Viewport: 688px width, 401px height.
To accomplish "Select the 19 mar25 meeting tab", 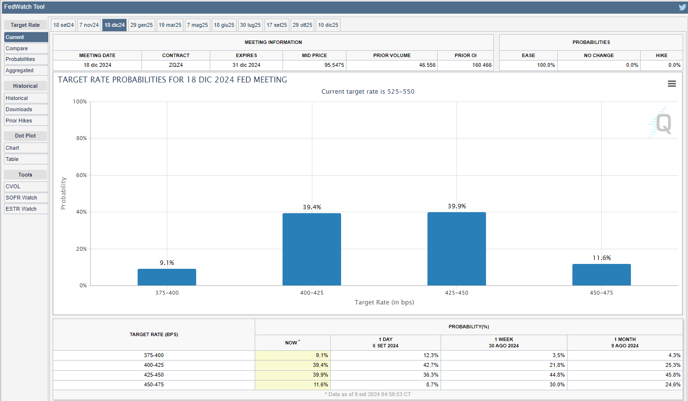I will [170, 25].
